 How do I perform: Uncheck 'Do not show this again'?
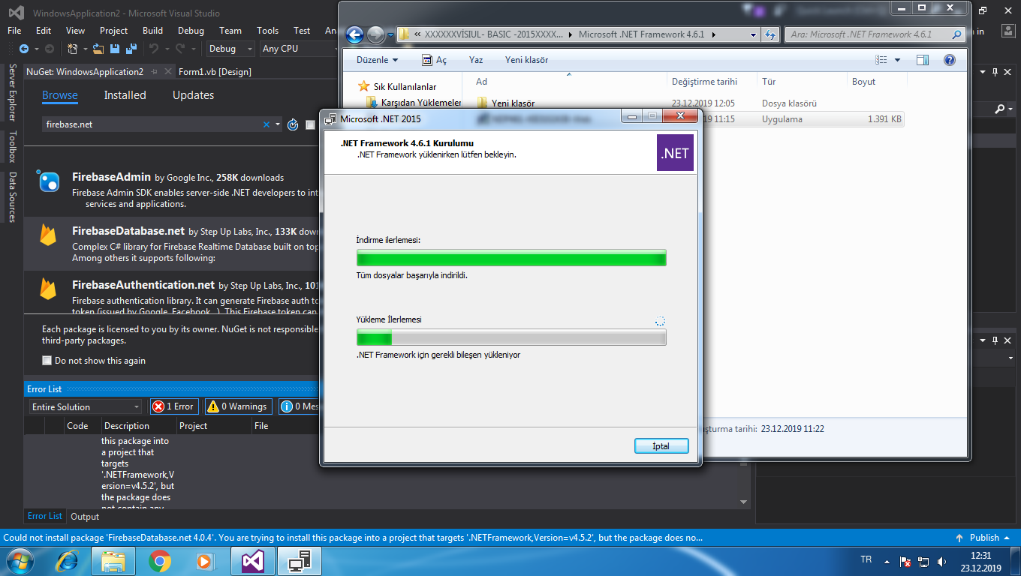coord(46,360)
